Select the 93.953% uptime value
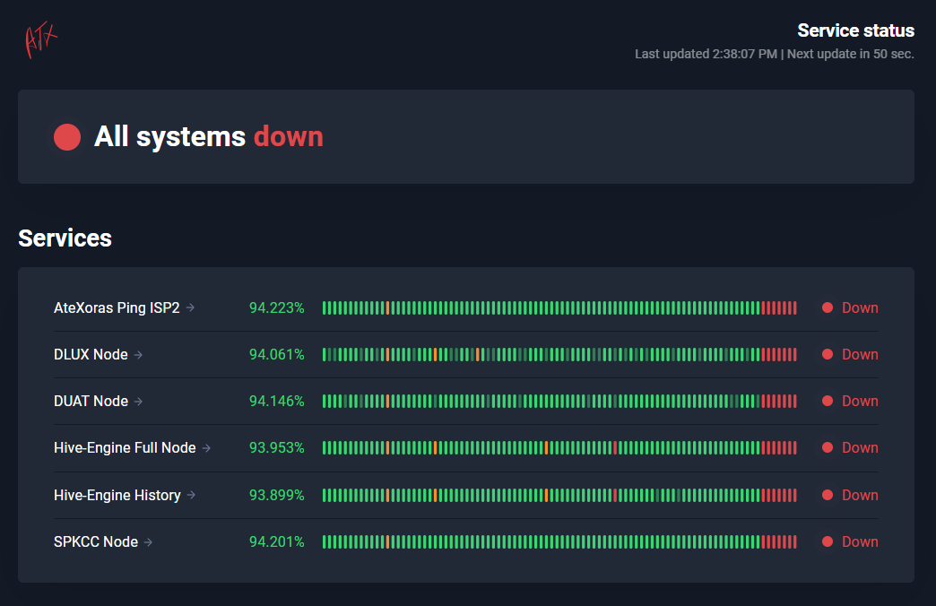The image size is (936, 606). pos(276,447)
